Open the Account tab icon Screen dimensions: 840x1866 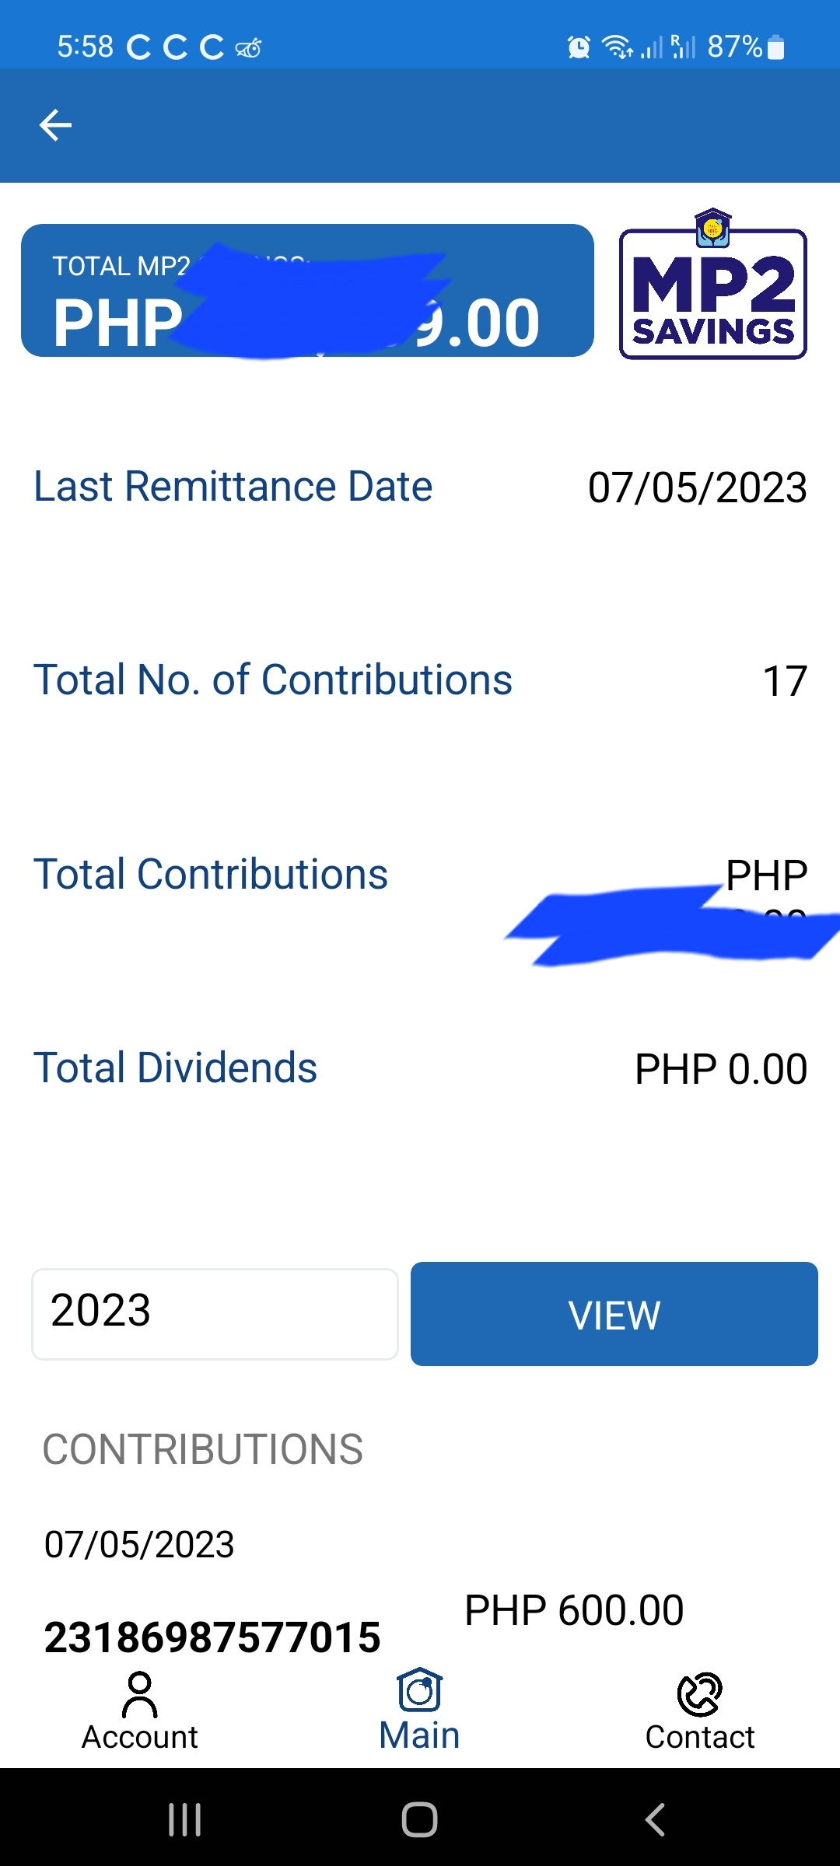pyautogui.click(x=140, y=1695)
